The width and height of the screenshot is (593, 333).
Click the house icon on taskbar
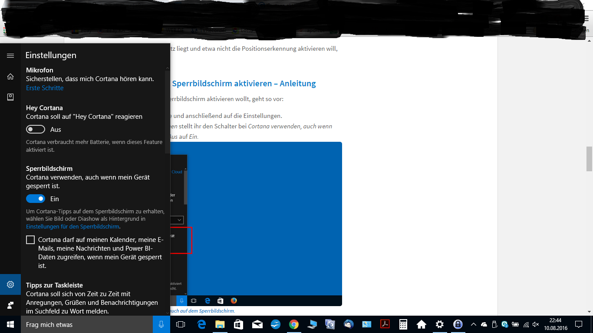click(x=421, y=324)
